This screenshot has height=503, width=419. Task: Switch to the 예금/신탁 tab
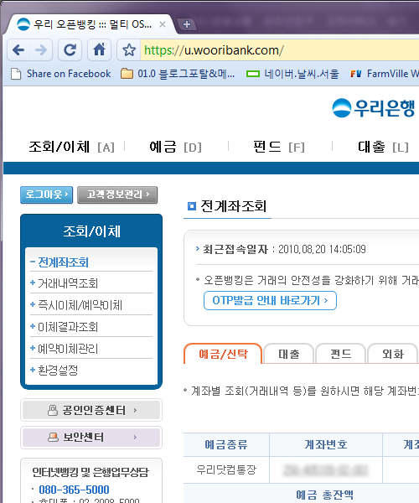[223, 354]
